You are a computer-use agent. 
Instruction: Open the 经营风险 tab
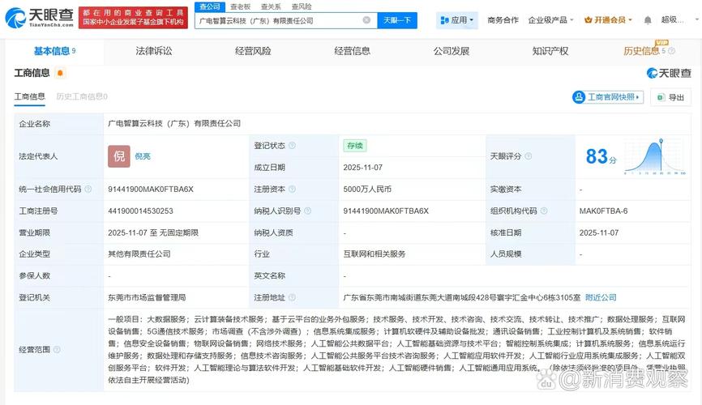pos(253,51)
